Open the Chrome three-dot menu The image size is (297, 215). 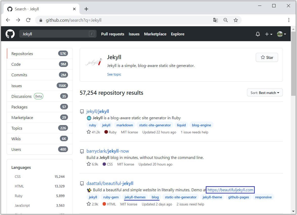coord(289,20)
